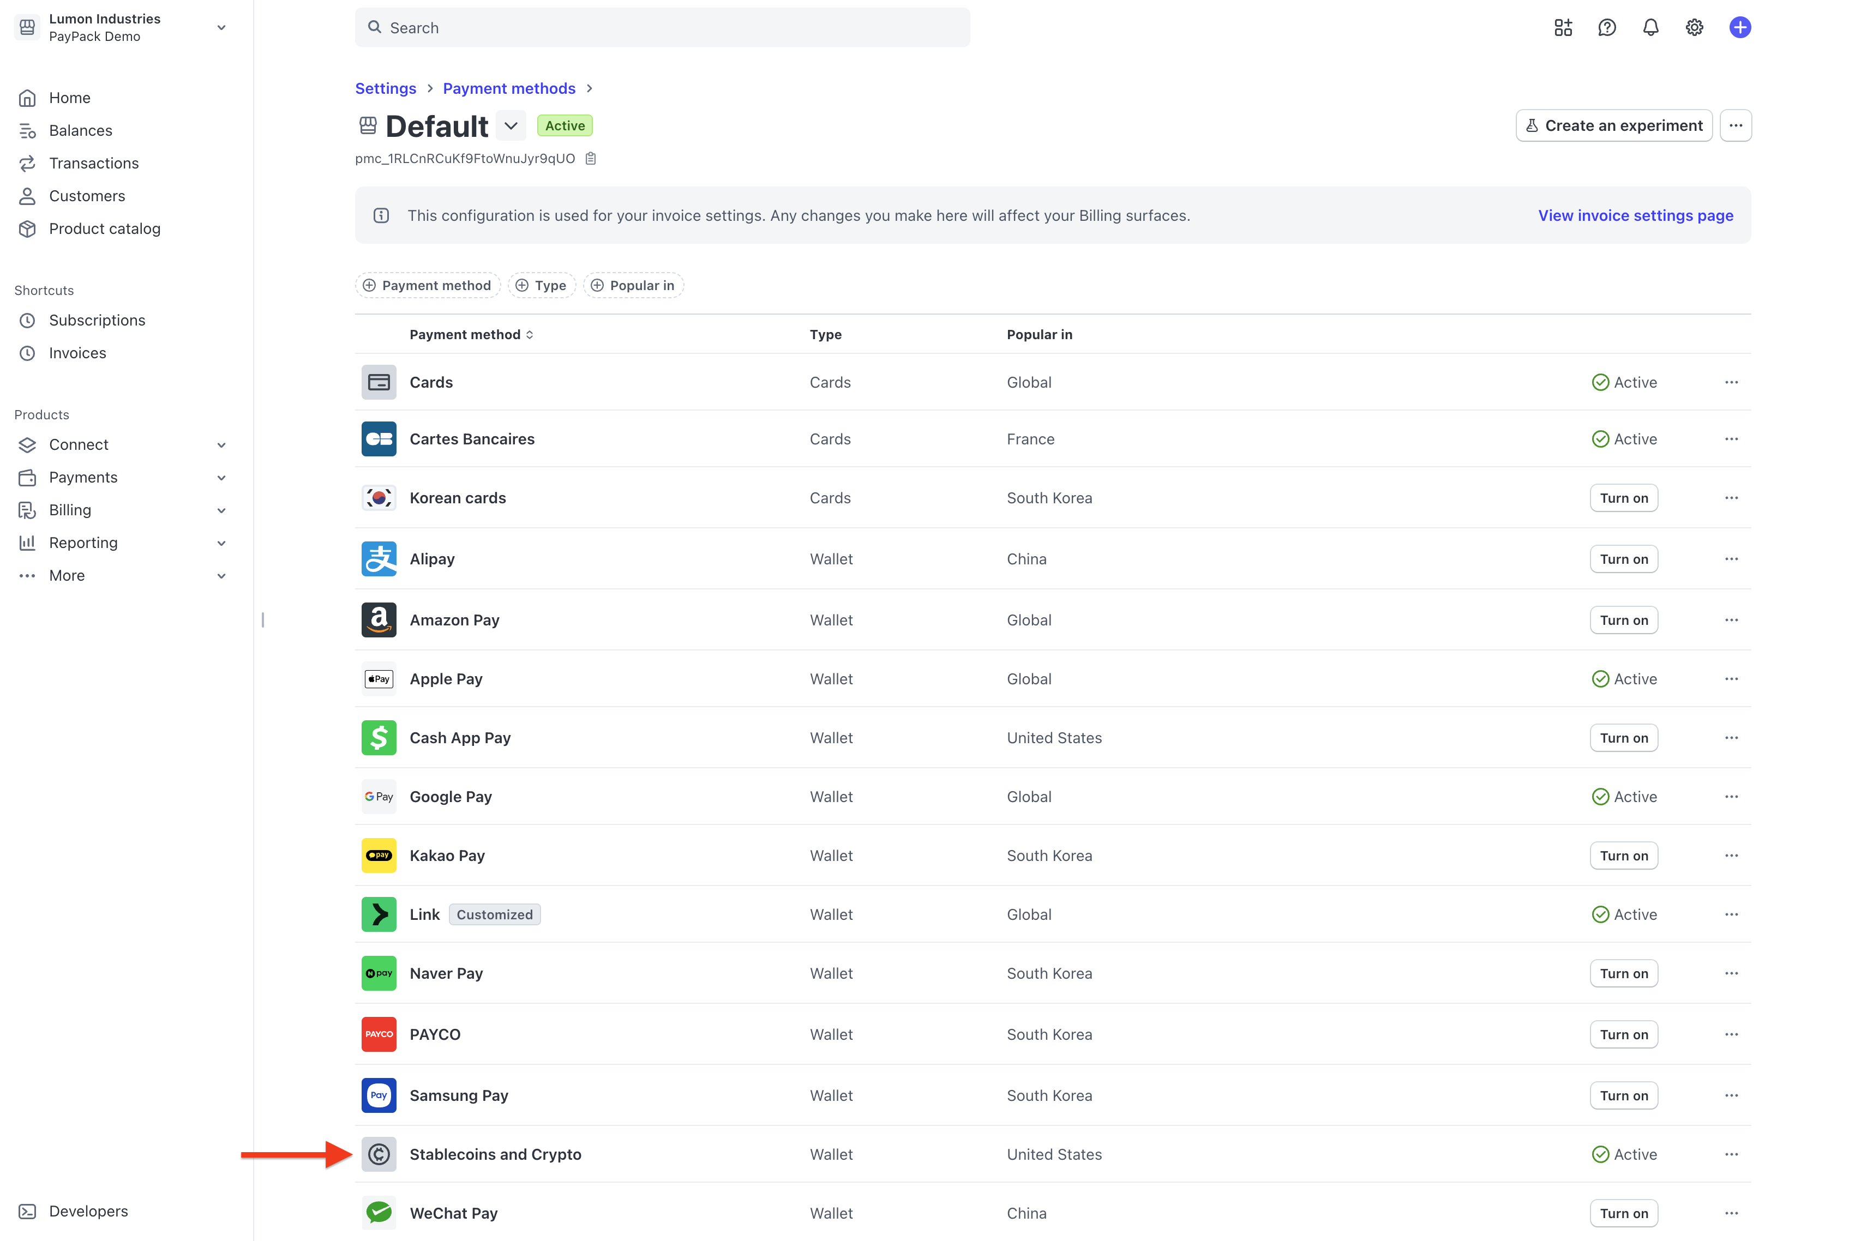Turn on Amazon Pay
This screenshot has width=1849, height=1241.
click(1623, 620)
